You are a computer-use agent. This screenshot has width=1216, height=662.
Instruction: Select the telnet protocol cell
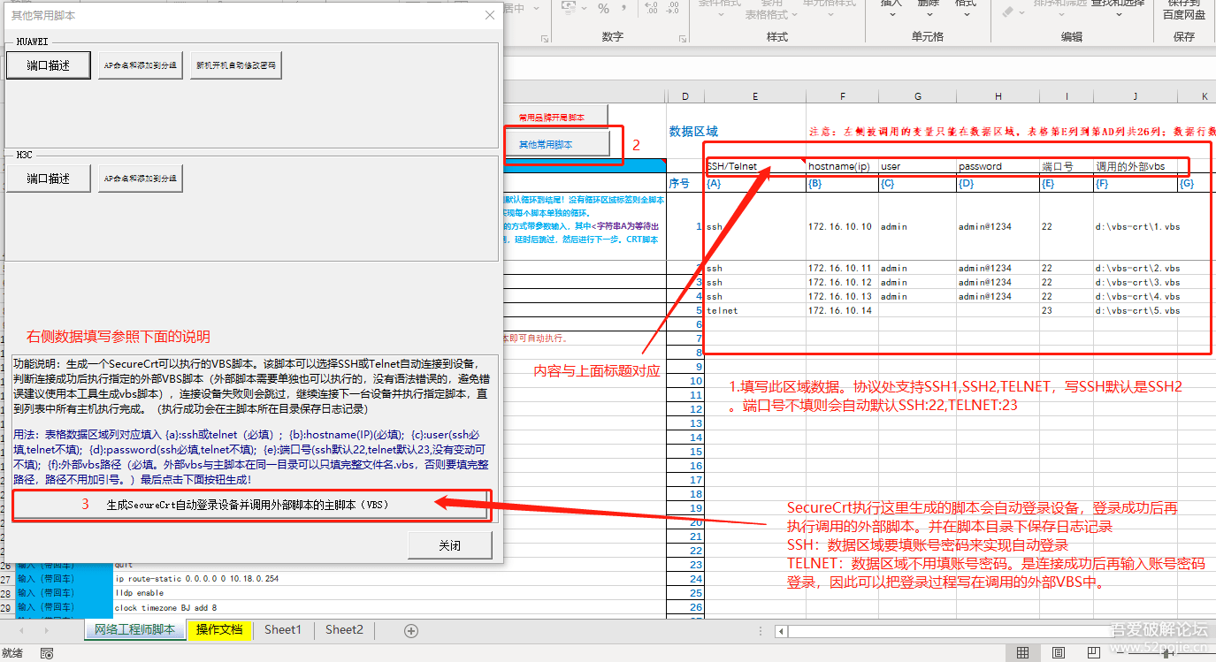tap(754, 311)
